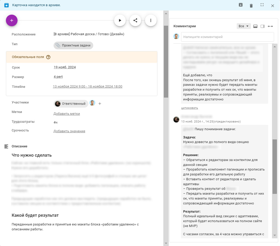Open the share card button
Viewport: 280px width, 246px height.
coord(135,21)
